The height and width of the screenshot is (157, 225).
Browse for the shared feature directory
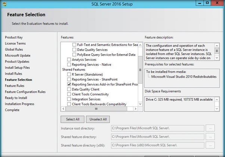pyautogui.click(x=210, y=137)
